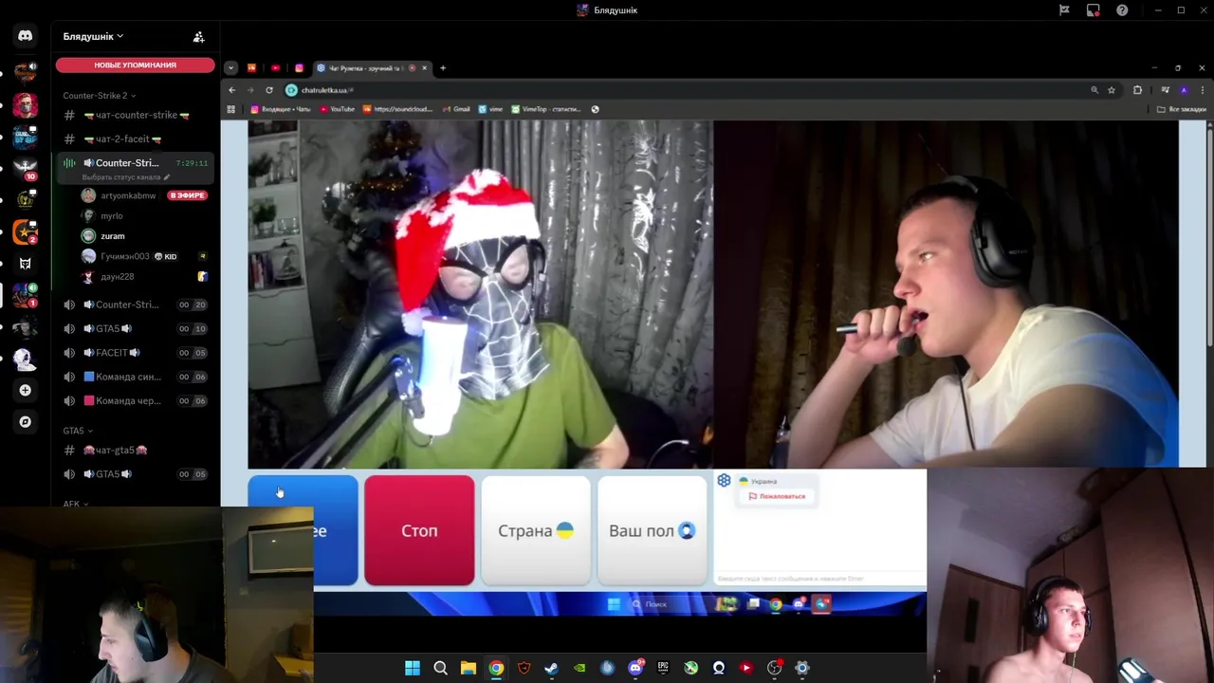1214x683 pixels.
Task: Open File Explorer from taskbar
Action: (468, 668)
